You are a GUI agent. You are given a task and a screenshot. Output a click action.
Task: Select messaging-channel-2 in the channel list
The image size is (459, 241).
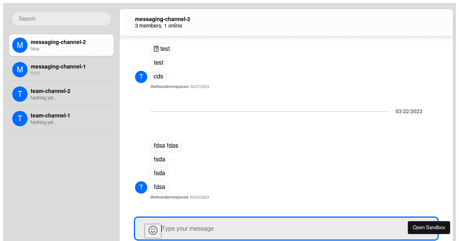61,45
